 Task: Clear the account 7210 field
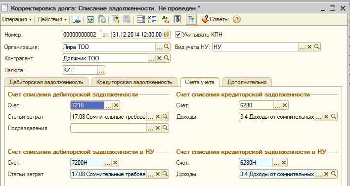[x=116, y=105]
